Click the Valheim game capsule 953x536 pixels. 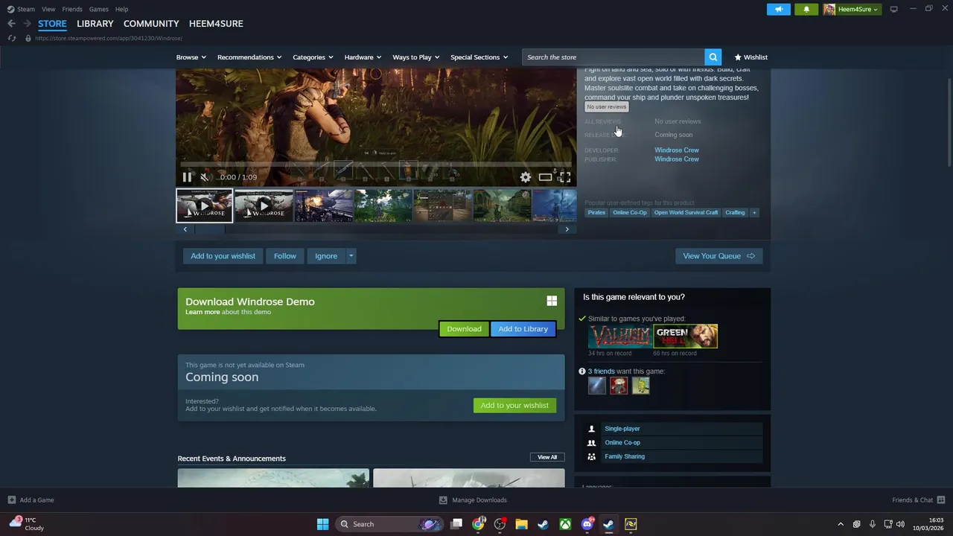[x=620, y=336]
